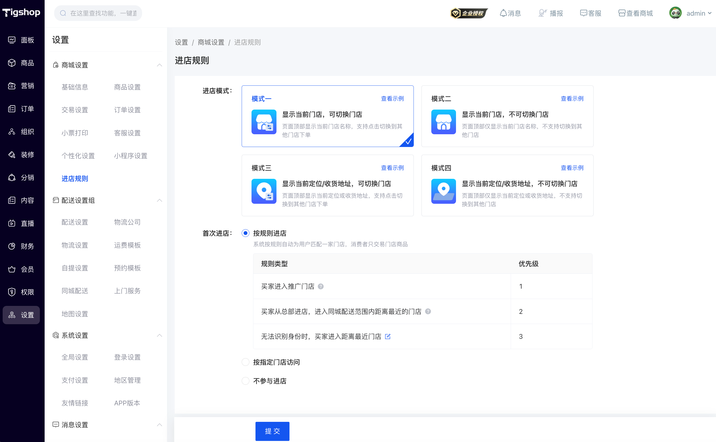The image size is (716, 442).
Task: Select the 不参与进店 radio button
Action: (245, 381)
